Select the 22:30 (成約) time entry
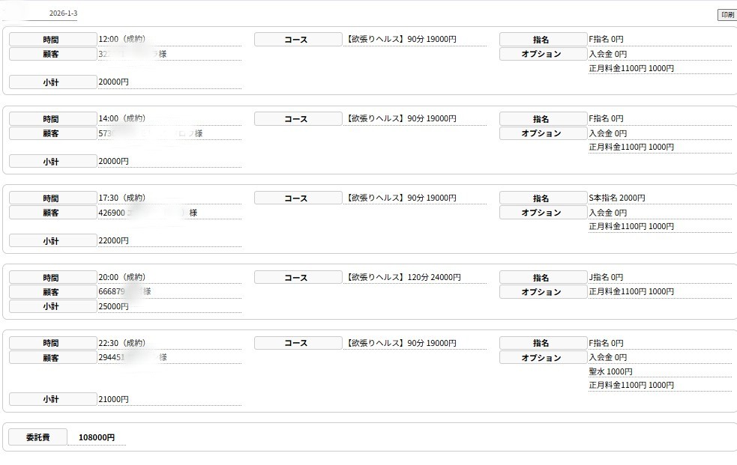 click(x=121, y=342)
